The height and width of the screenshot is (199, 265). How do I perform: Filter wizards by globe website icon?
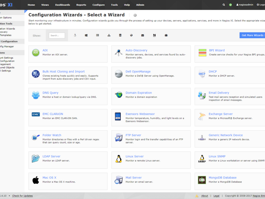coord(131,35)
